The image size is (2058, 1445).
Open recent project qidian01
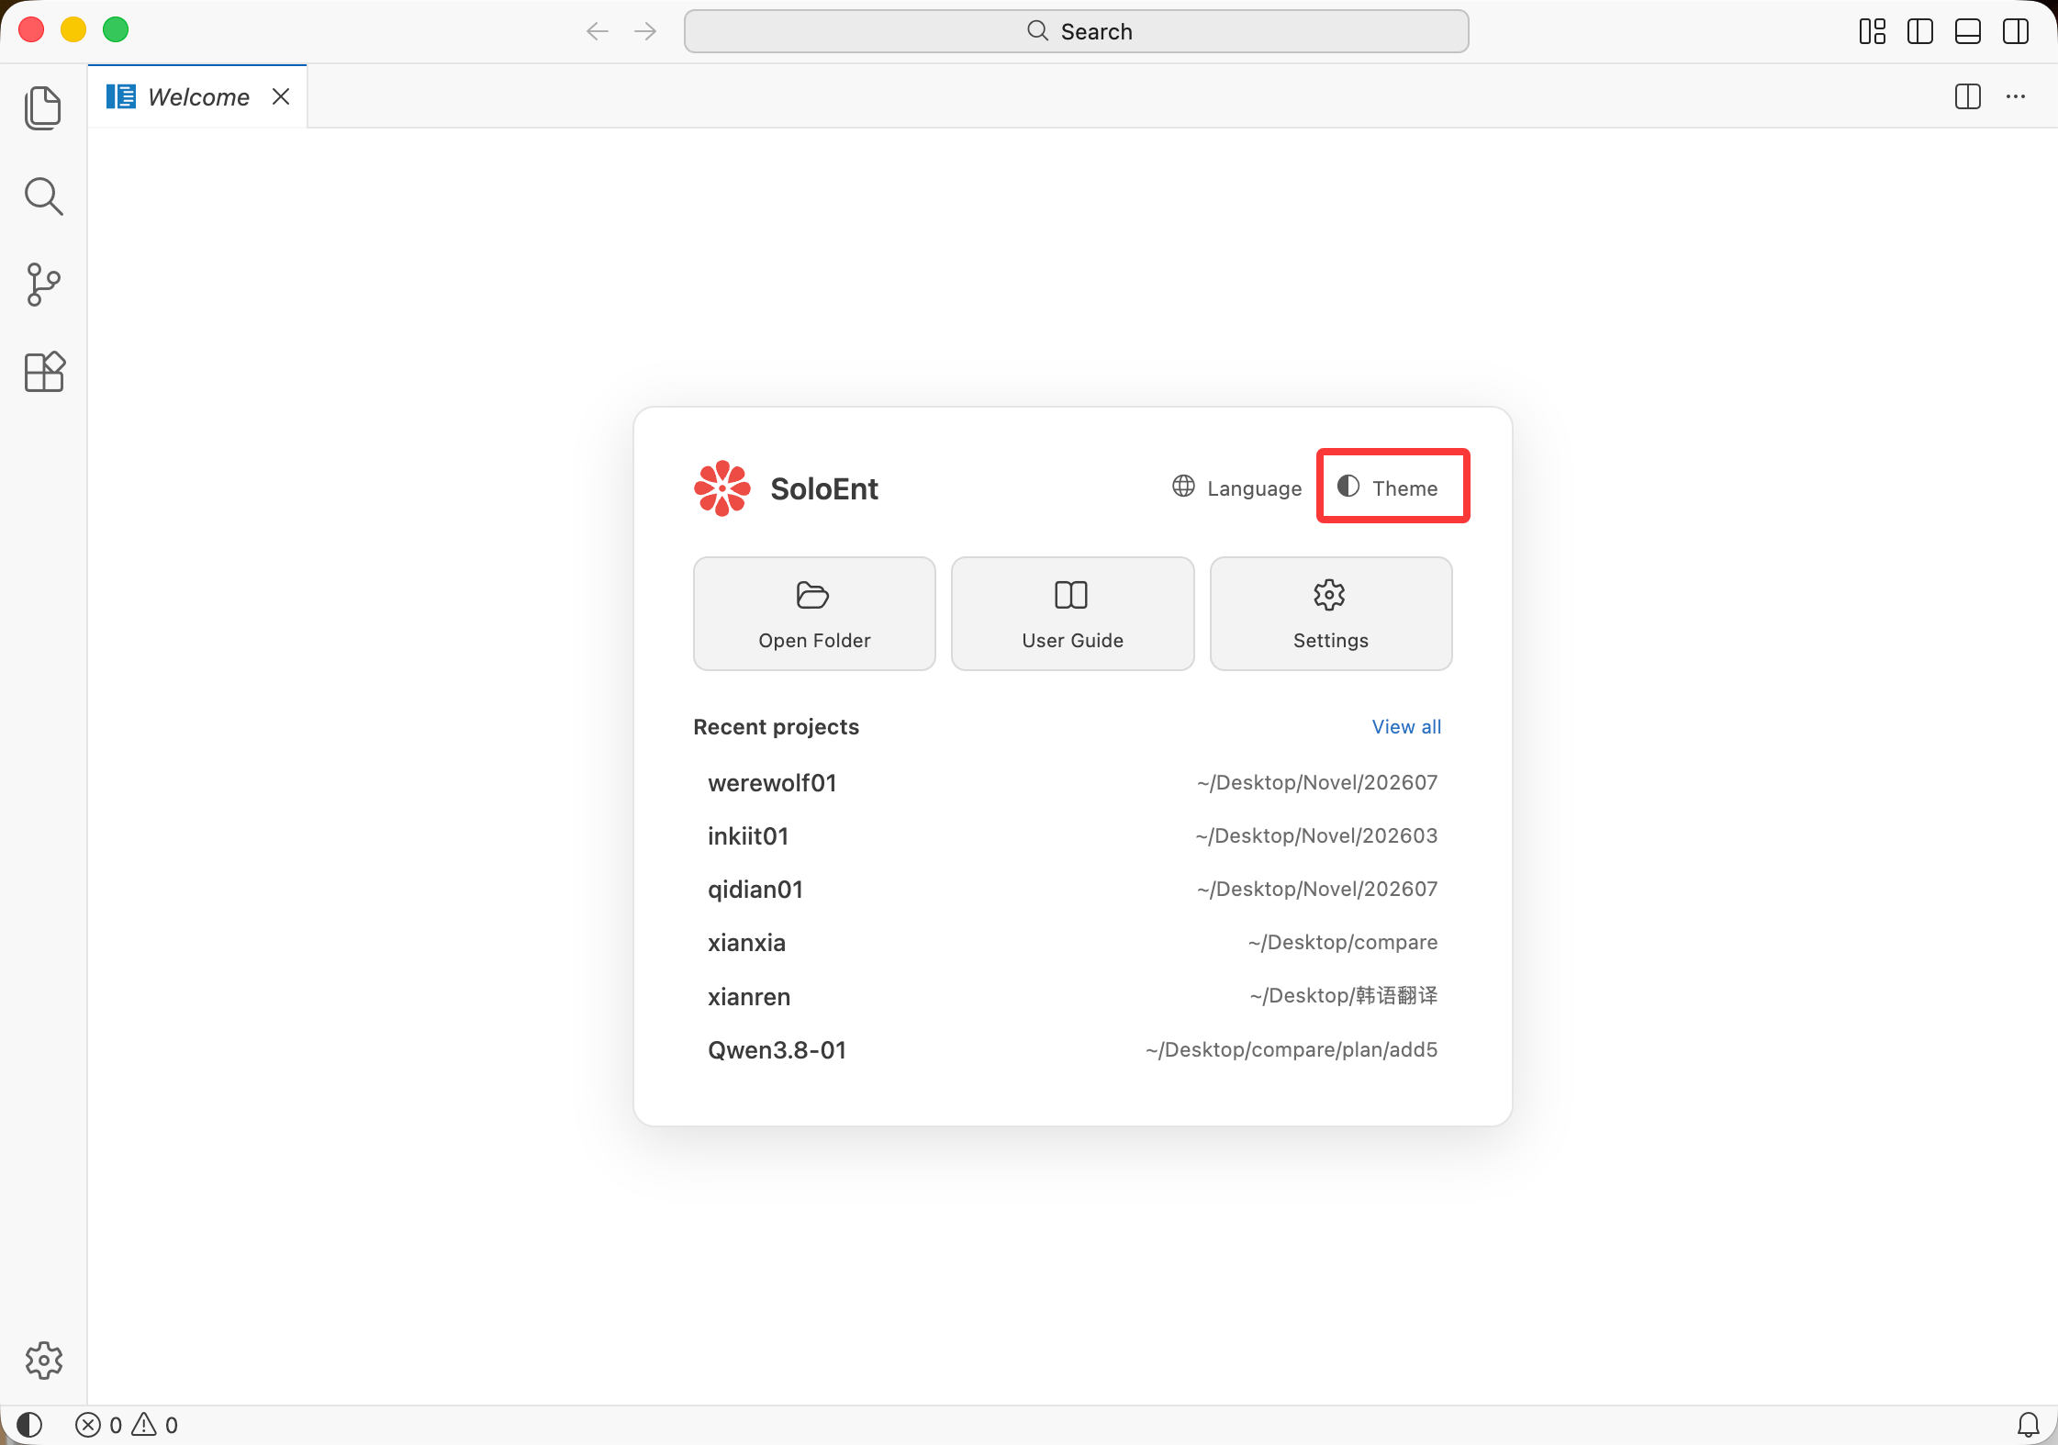pos(1072,890)
